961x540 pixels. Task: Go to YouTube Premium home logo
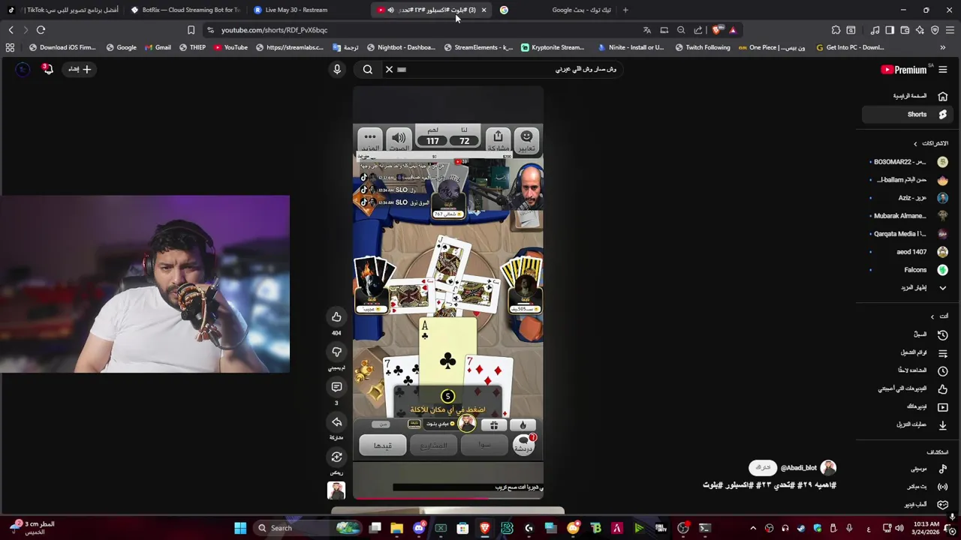pyautogui.click(x=904, y=70)
